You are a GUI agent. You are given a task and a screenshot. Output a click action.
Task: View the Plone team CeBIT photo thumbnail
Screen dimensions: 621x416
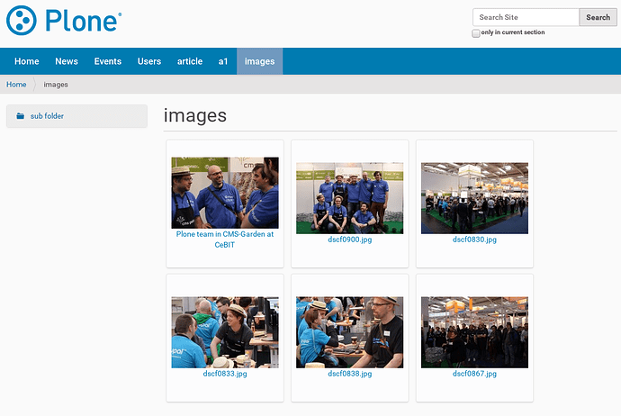click(225, 193)
